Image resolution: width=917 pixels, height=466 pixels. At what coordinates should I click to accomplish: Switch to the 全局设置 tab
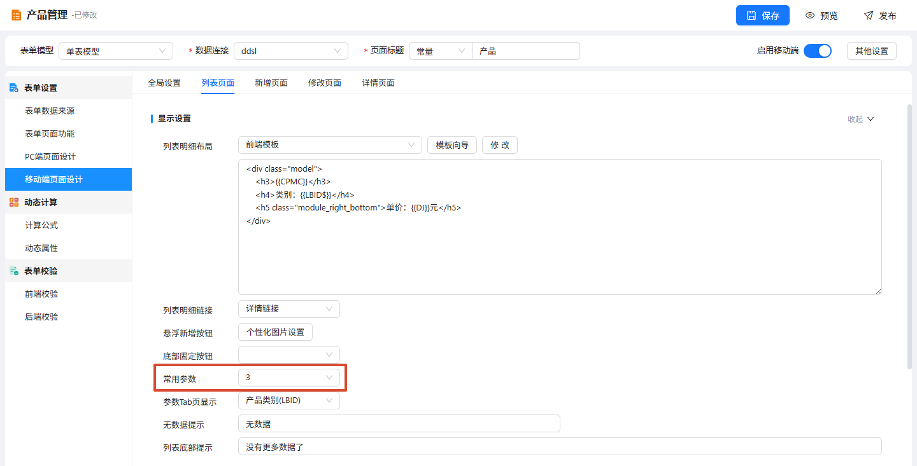(x=164, y=83)
